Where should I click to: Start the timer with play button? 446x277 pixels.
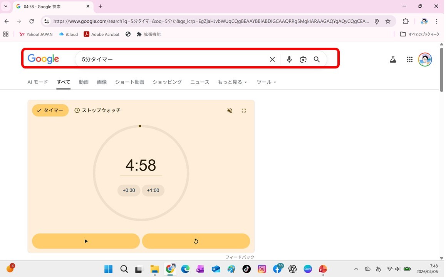pyautogui.click(x=86, y=241)
